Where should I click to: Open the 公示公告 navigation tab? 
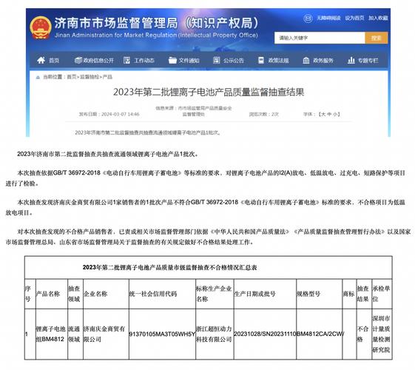[x=229, y=61]
